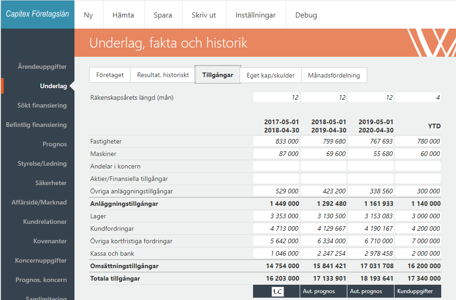
Task: Edit Övriga anläggningstillgångar value 423 200
Action: (x=323, y=191)
